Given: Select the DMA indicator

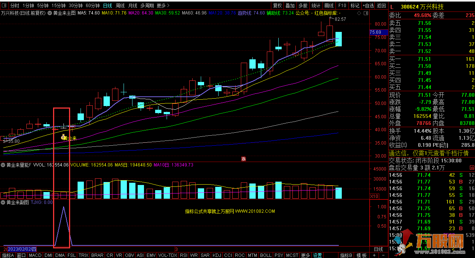Looking at the screenshot, I should (x=60, y=255).
